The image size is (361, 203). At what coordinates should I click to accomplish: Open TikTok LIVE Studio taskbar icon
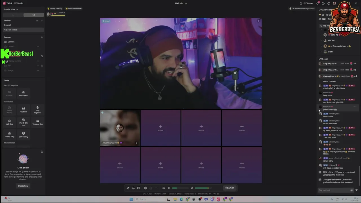click(x=218, y=199)
